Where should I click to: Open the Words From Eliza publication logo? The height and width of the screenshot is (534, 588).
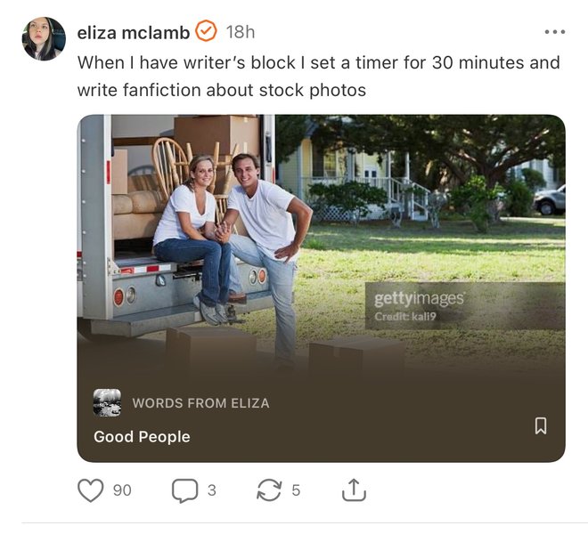107,402
